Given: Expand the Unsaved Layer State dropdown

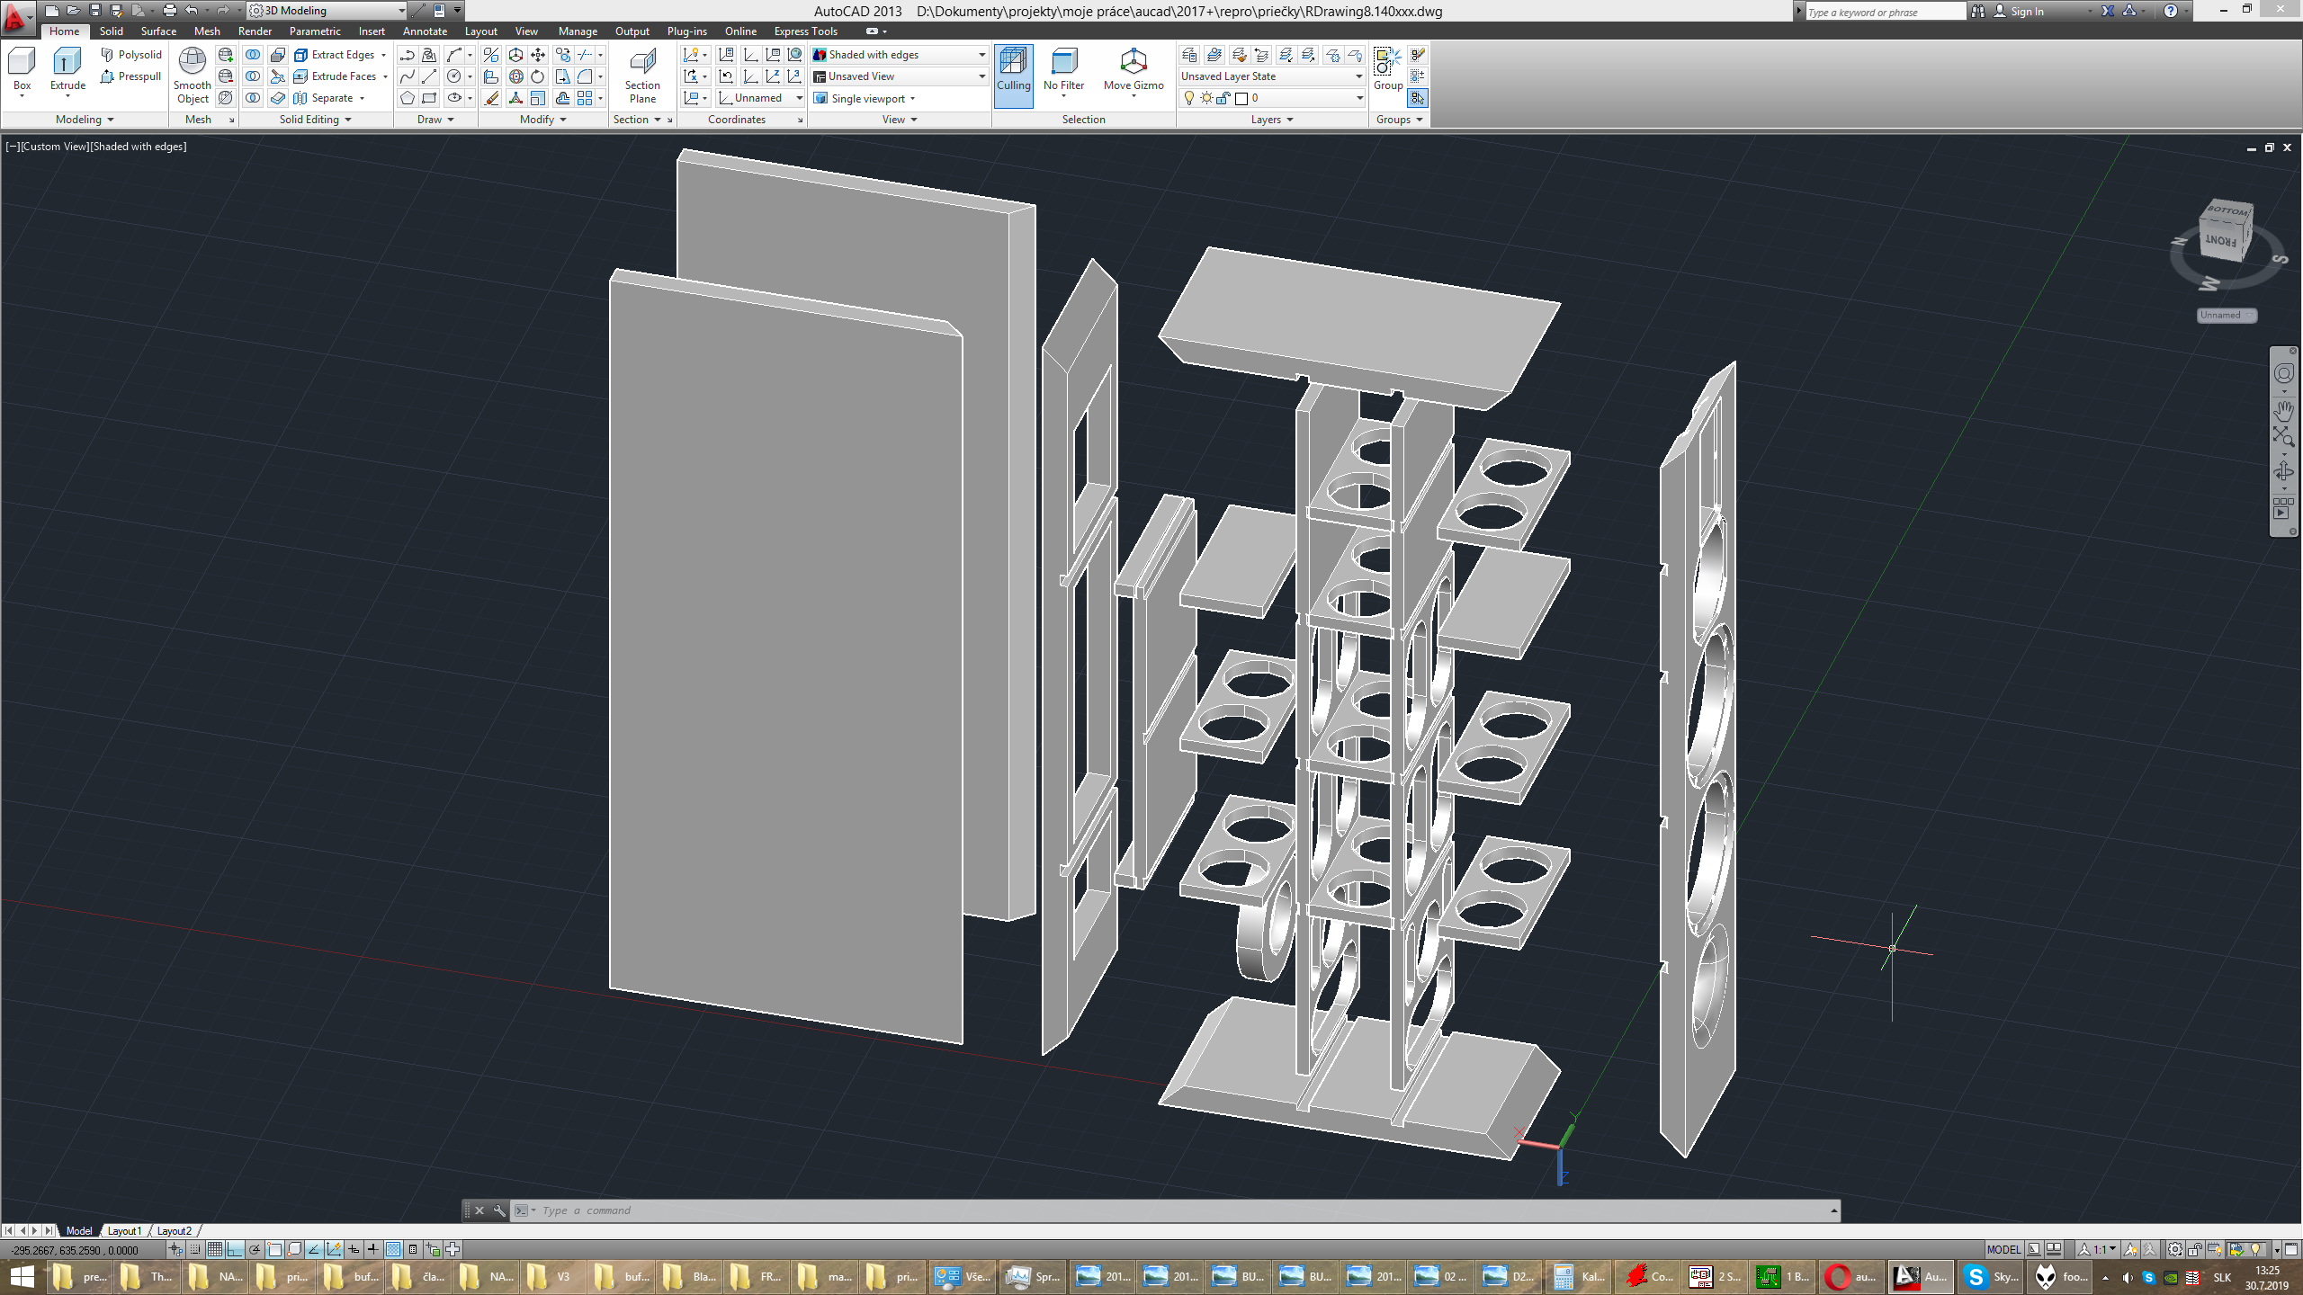Looking at the screenshot, I should point(1358,76).
